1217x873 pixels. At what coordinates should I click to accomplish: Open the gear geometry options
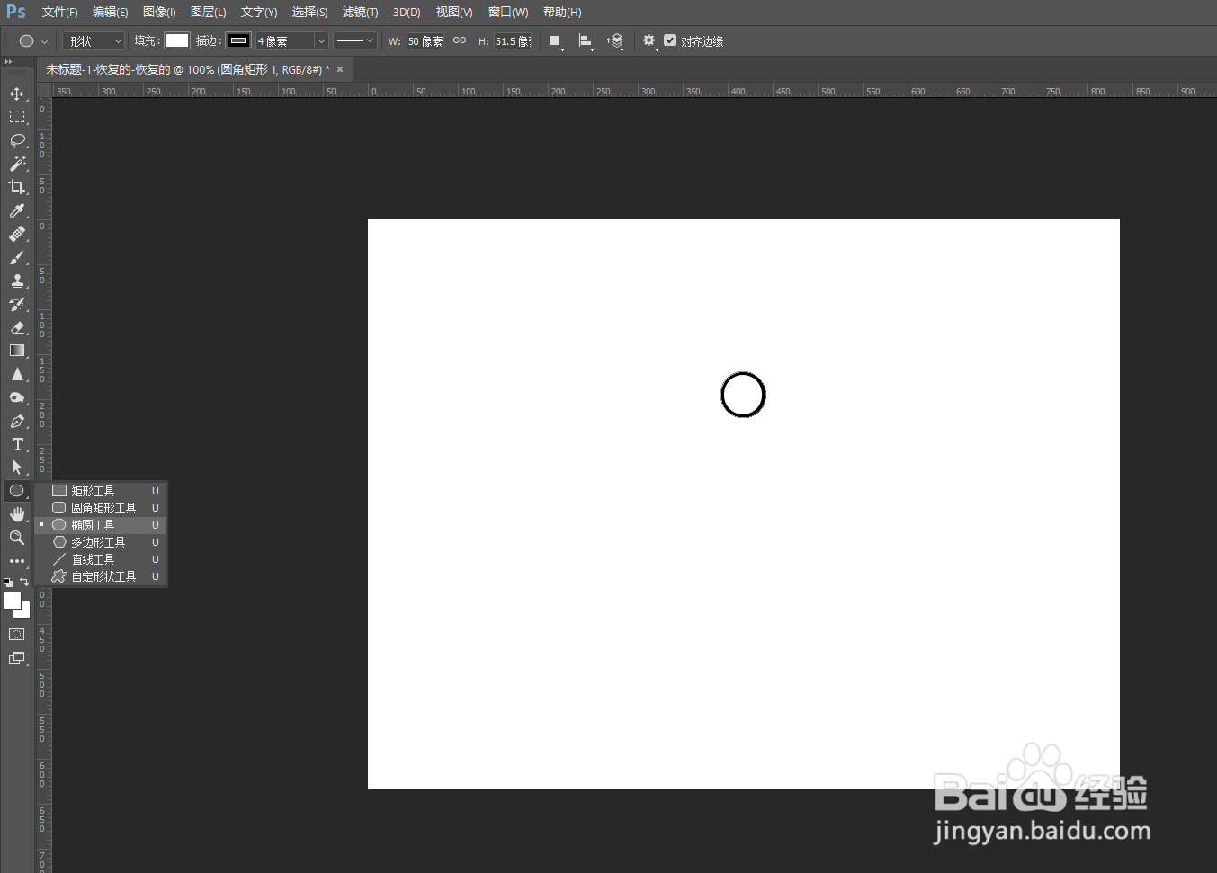(649, 40)
